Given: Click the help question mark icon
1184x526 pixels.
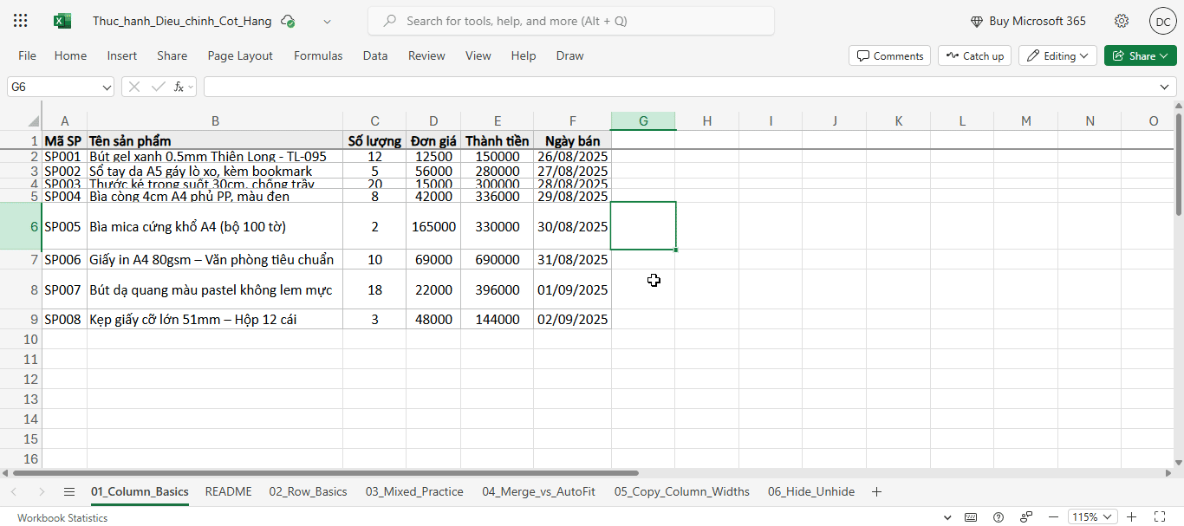Looking at the screenshot, I should [999, 517].
